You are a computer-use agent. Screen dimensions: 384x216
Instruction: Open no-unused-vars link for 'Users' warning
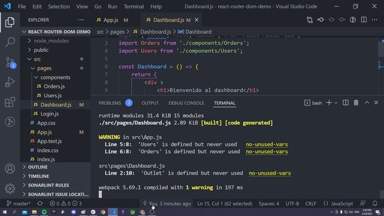point(266,145)
